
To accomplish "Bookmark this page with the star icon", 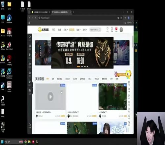I will pyautogui.click(x=121, y=18).
